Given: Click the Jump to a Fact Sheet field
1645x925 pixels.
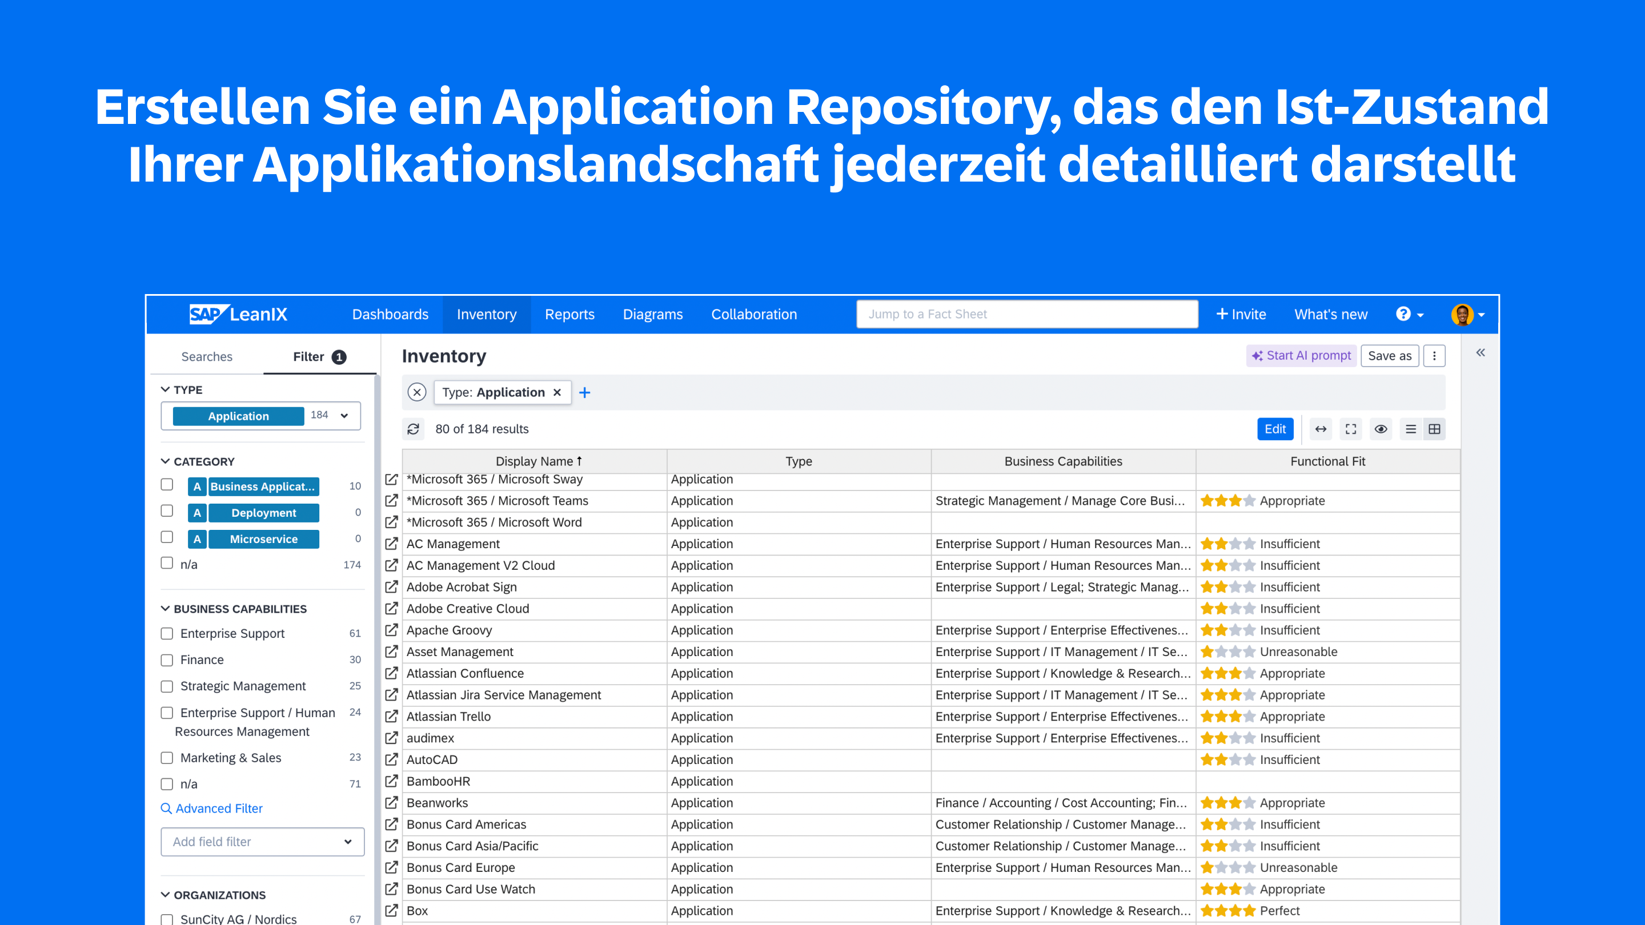Looking at the screenshot, I should (x=1027, y=314).
